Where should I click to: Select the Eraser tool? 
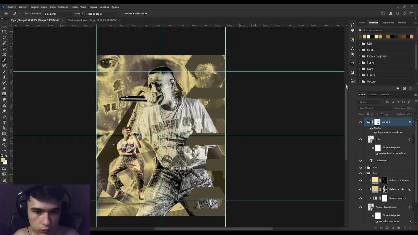pyautogui.click(x=4, y=88)
